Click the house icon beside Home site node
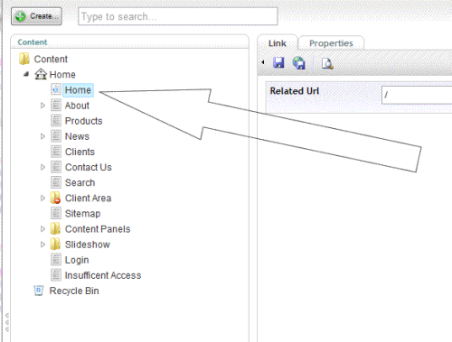This screenshot has height=342, width=452. coord(41,74)
